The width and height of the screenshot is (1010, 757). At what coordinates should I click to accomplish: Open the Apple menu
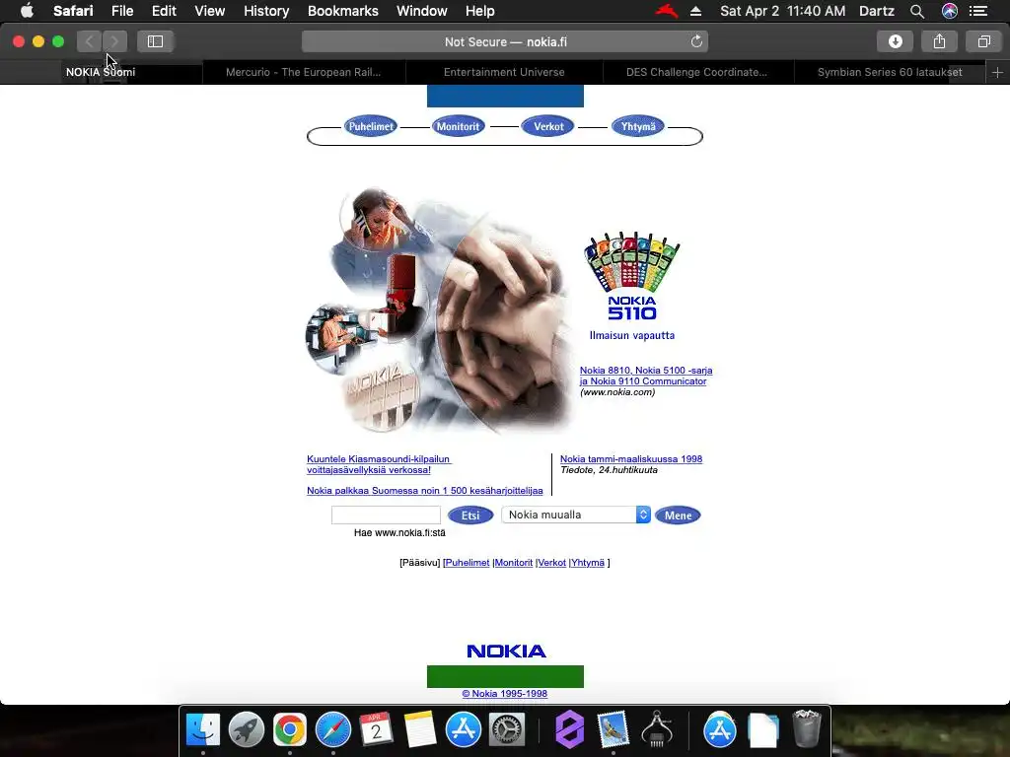[27, 11]
